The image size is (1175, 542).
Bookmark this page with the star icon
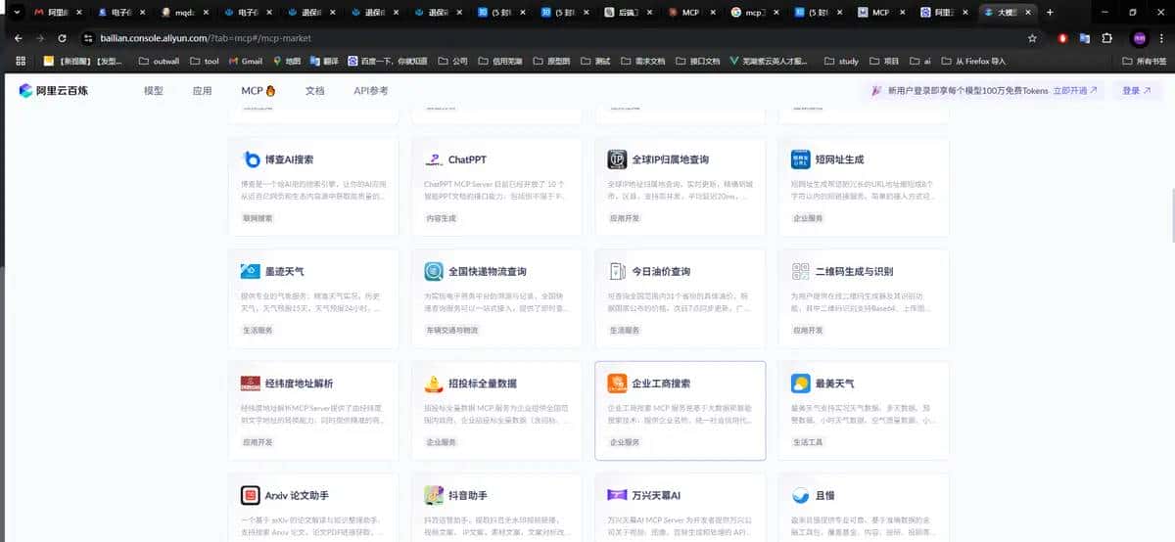click(1032, 38)
